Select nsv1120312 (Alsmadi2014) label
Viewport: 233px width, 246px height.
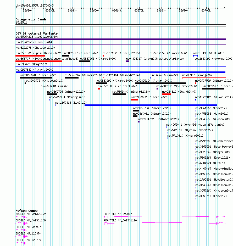[214, 97]
